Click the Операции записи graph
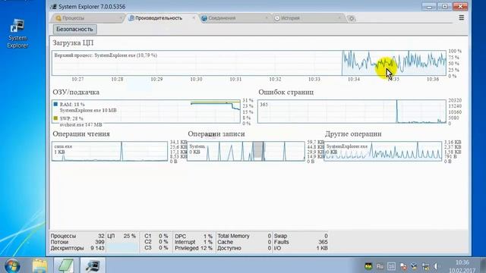This screenshot has width=486, height=273. (x=246, y=152)
